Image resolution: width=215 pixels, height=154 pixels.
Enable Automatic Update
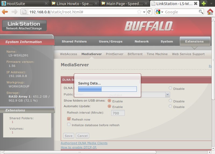tap(109, 106)
